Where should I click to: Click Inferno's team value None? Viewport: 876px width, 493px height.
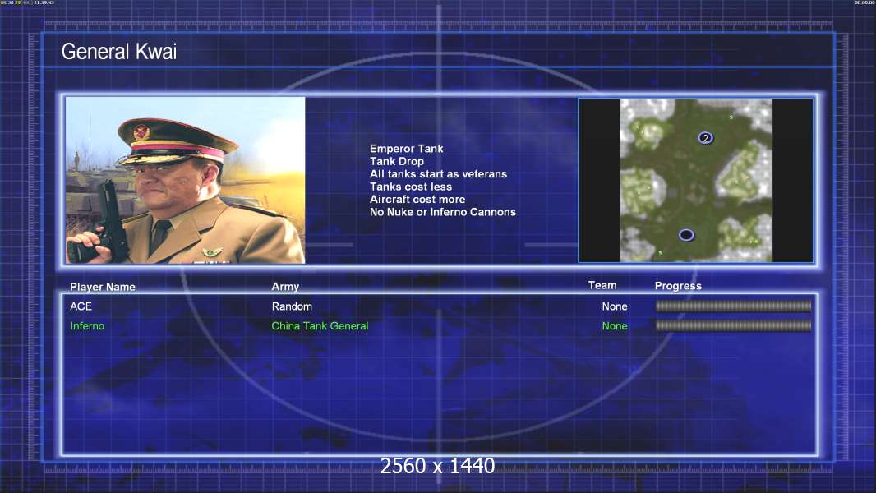point(615,326)
